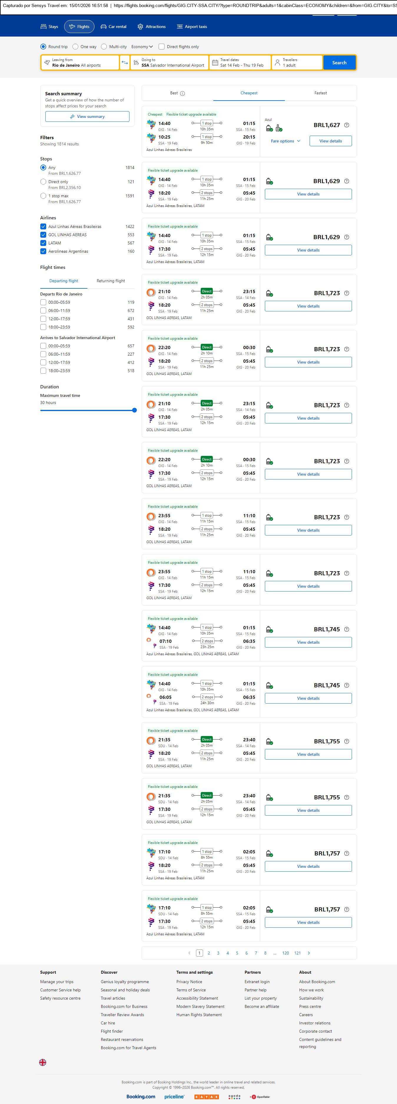Uncheck the GOL LINHAS AEREAS airline filter
The height and width of the screenshot is (1104, 397).
coord(43,235)
